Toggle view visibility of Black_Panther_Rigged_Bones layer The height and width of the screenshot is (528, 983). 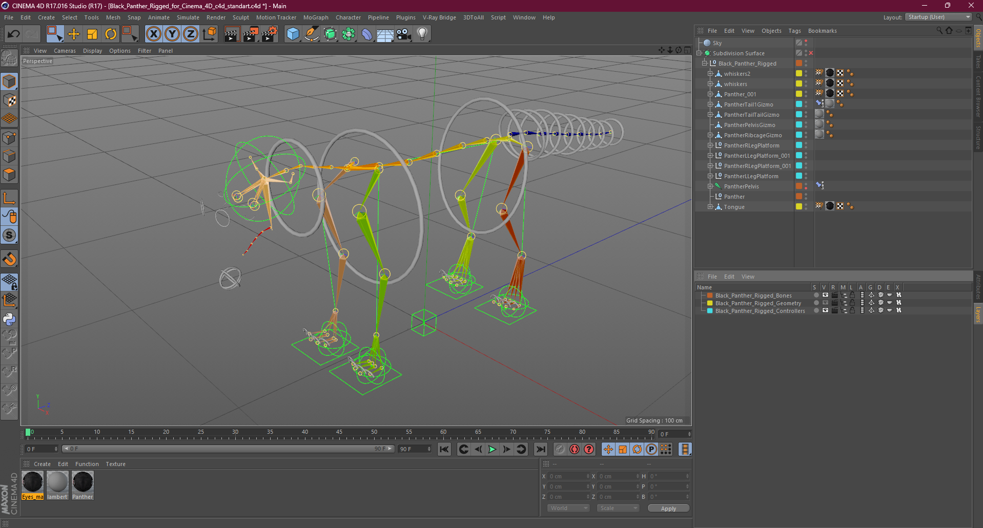[x=825, y=295]
